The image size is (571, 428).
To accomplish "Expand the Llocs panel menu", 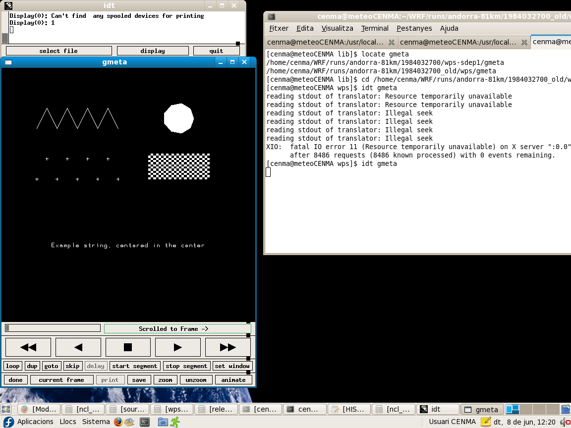I will point(68,422).
